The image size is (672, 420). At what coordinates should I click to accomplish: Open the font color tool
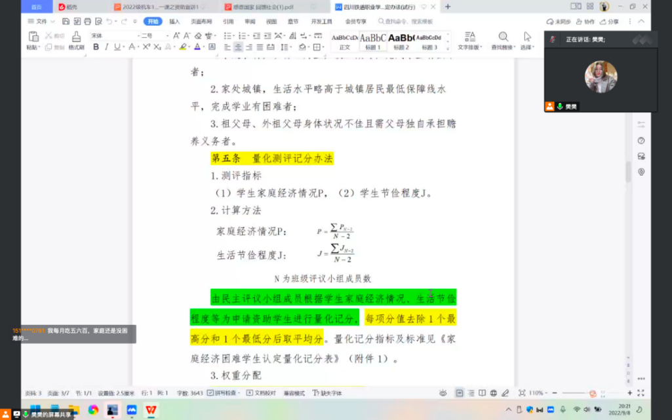pos(198,47)
